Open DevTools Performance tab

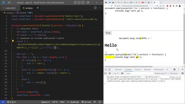[159, 70]
